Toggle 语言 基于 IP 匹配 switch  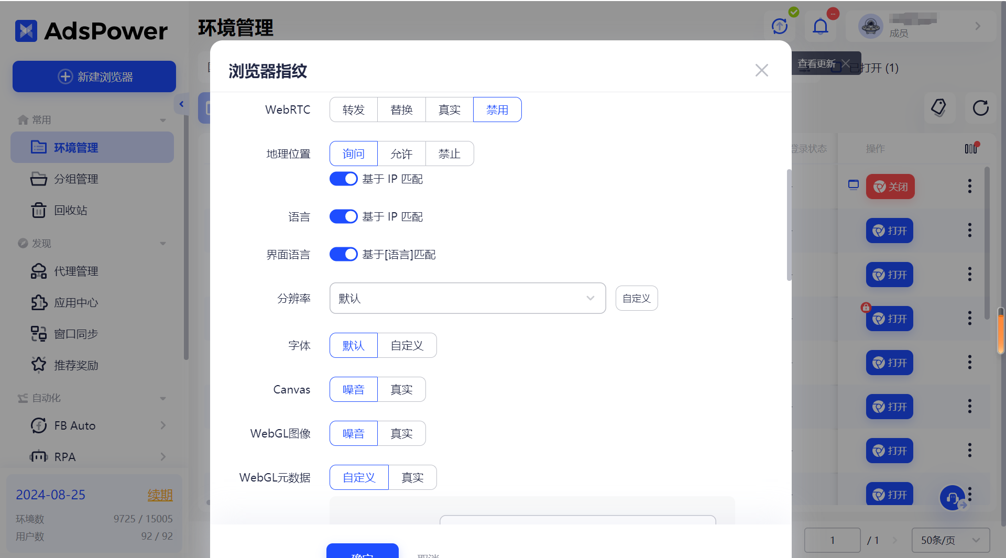[x=344, y=216]
